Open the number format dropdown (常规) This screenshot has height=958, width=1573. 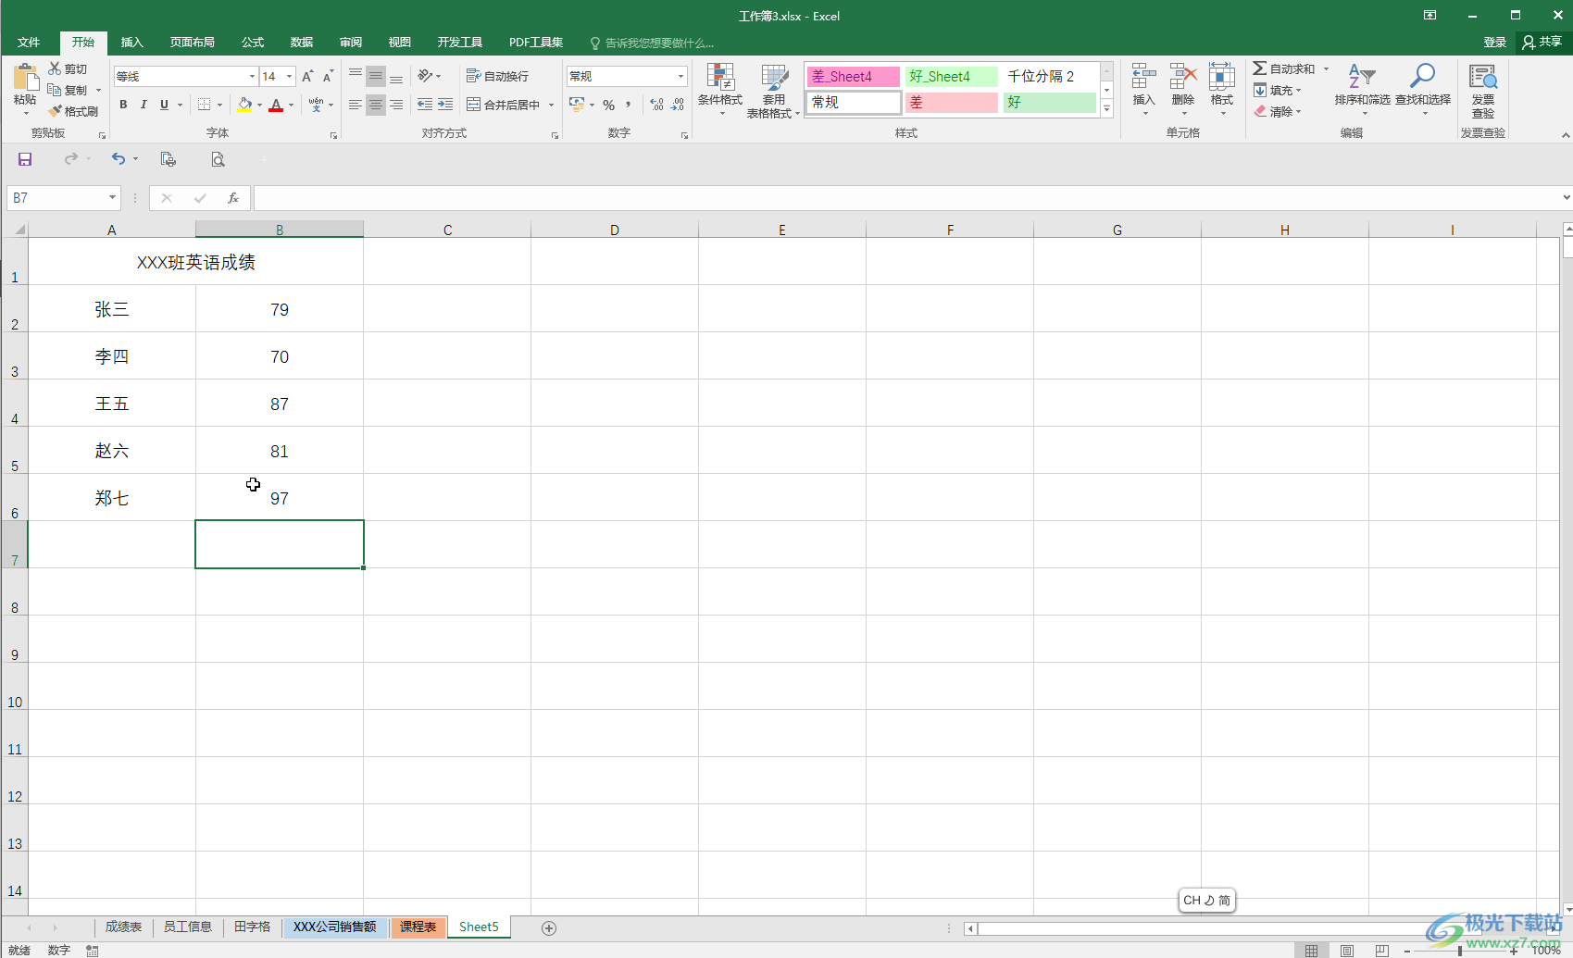[x=681, y=77]
